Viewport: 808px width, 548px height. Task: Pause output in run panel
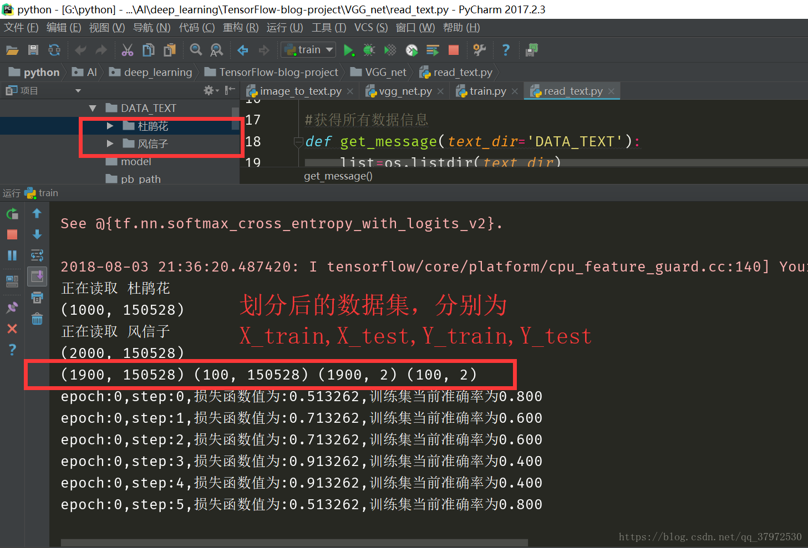tap(12, 255)
